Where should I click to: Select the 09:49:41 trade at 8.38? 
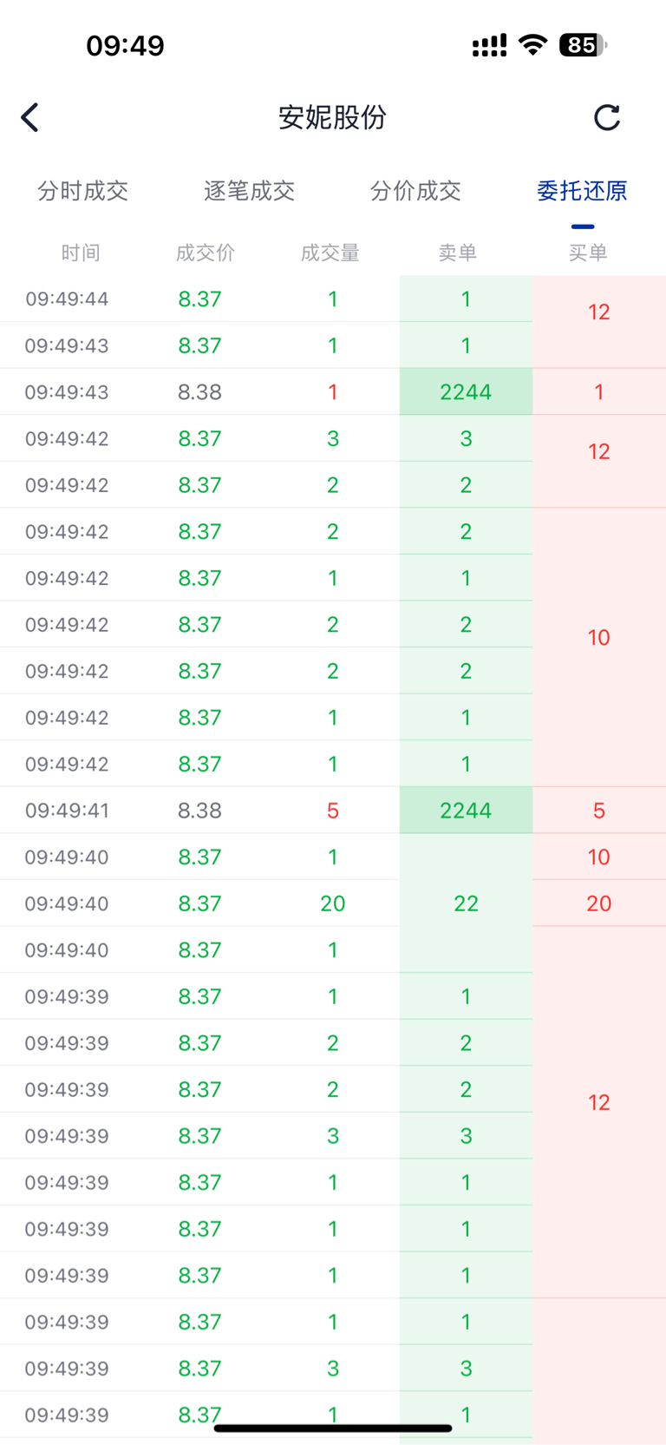pos(199,811)
